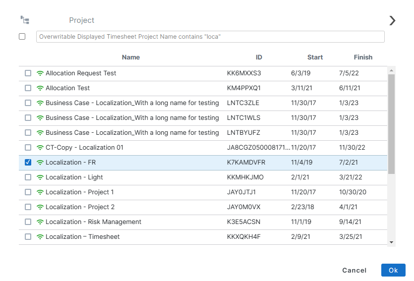This screenshot has height=281, width=414.
Task: Click the status icon for CT-Copy - Localization 01
Action: tap(40, 148)
